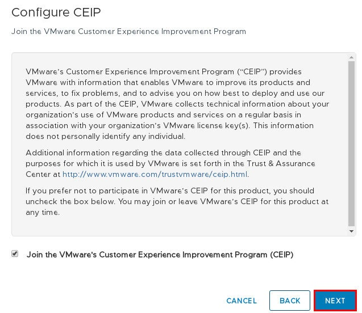
Task: Click the first paragraph describing CEIP
Action: tap(177, 104)
